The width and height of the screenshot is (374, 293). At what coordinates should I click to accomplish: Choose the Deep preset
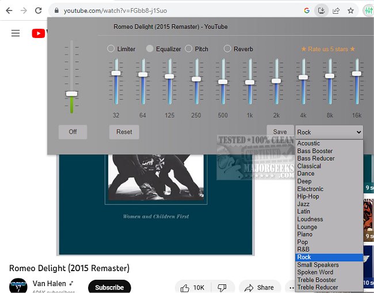[x=329, y=181]
